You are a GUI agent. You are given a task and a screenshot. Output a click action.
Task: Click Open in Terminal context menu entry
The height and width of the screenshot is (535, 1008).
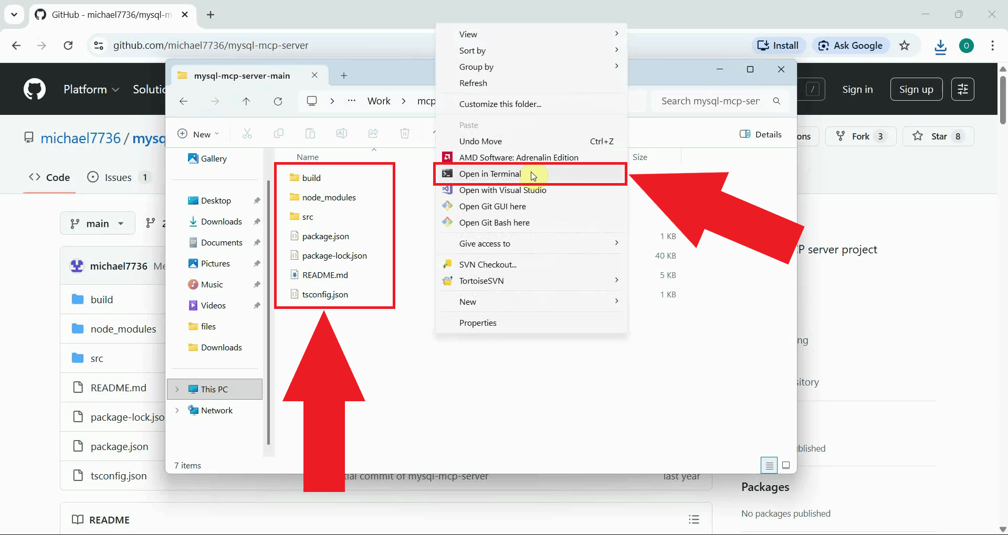(x=531, y=174)
